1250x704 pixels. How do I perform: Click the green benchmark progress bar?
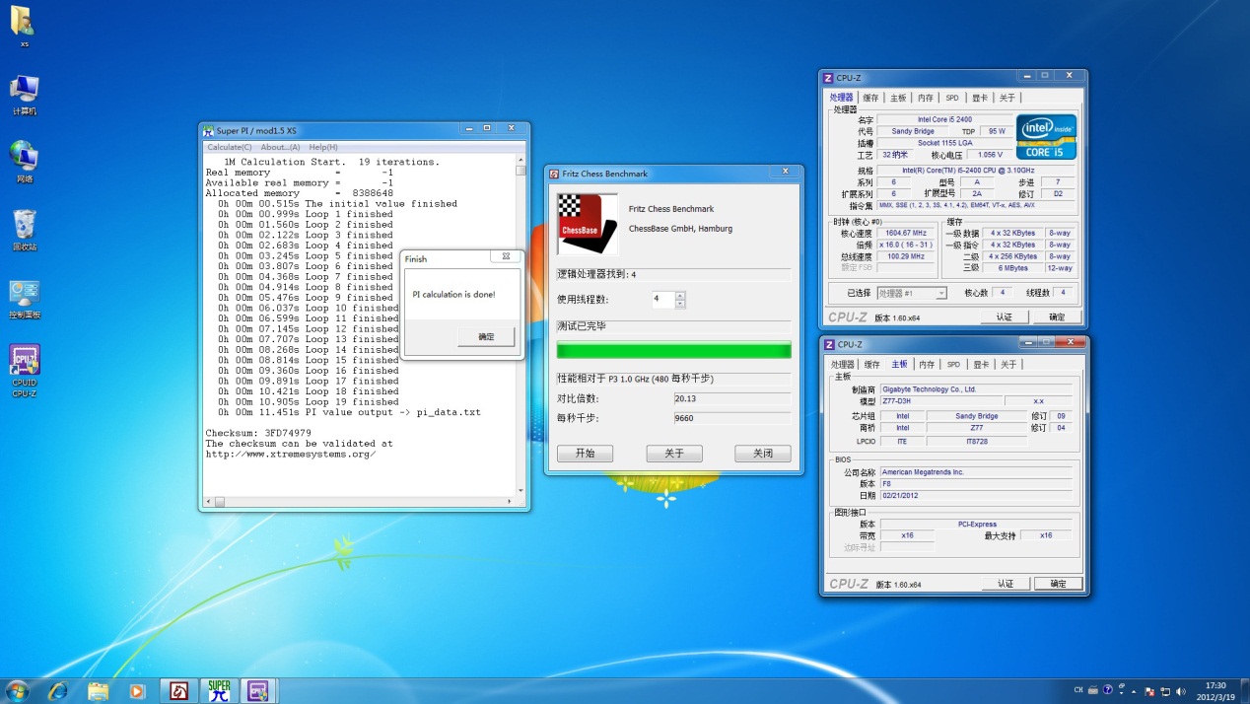pos(673,350)
